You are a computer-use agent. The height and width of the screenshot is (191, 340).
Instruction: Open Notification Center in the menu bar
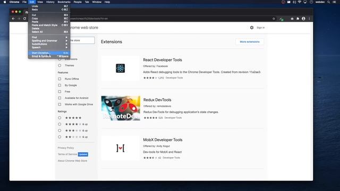point(334,2)
